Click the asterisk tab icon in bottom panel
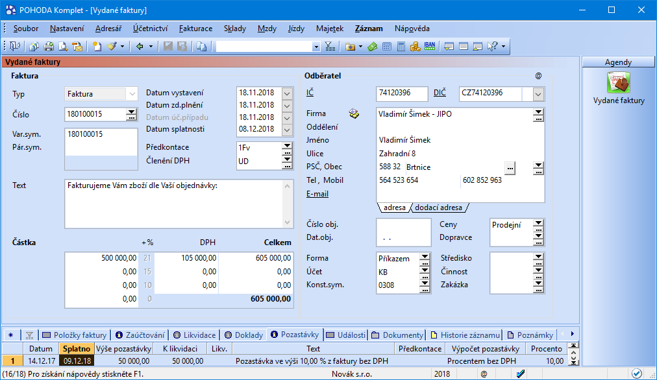 pyautogui.click(x=11, y=335)
